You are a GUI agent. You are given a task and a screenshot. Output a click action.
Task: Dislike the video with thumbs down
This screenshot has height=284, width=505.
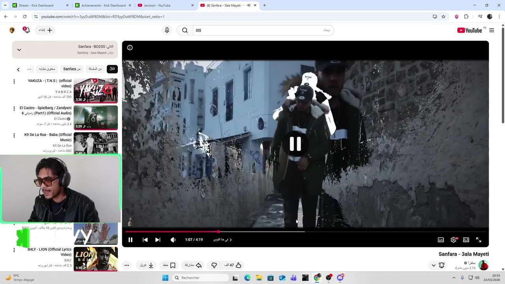(214, 265)
